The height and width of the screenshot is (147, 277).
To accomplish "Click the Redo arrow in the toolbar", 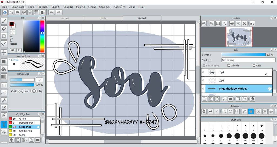I will pos(59,12).
